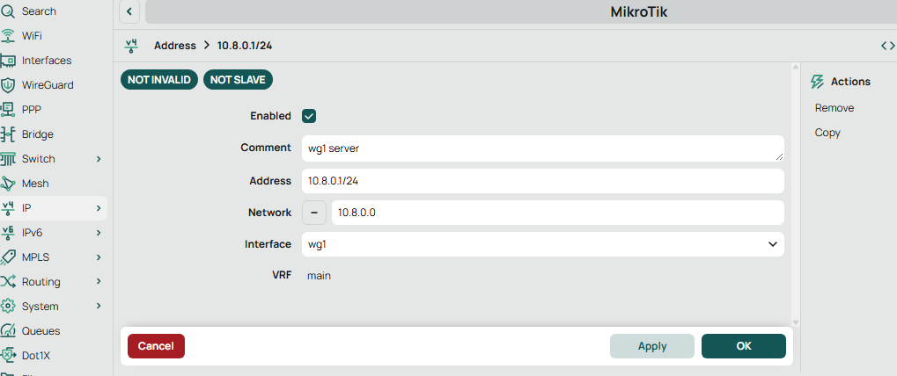This screenshot has width=897, height=376.
Task: Click the Queues gauge icon
Action: [7, 331]
